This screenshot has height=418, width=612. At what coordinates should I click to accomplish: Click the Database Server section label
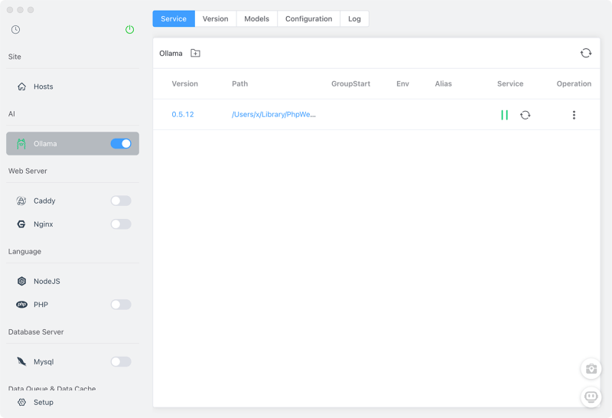[36, 332]
